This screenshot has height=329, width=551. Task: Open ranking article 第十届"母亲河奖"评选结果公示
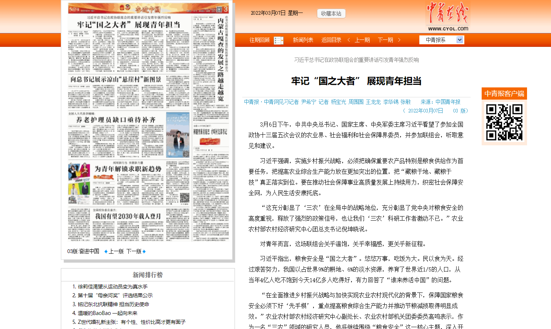[115, 295]
